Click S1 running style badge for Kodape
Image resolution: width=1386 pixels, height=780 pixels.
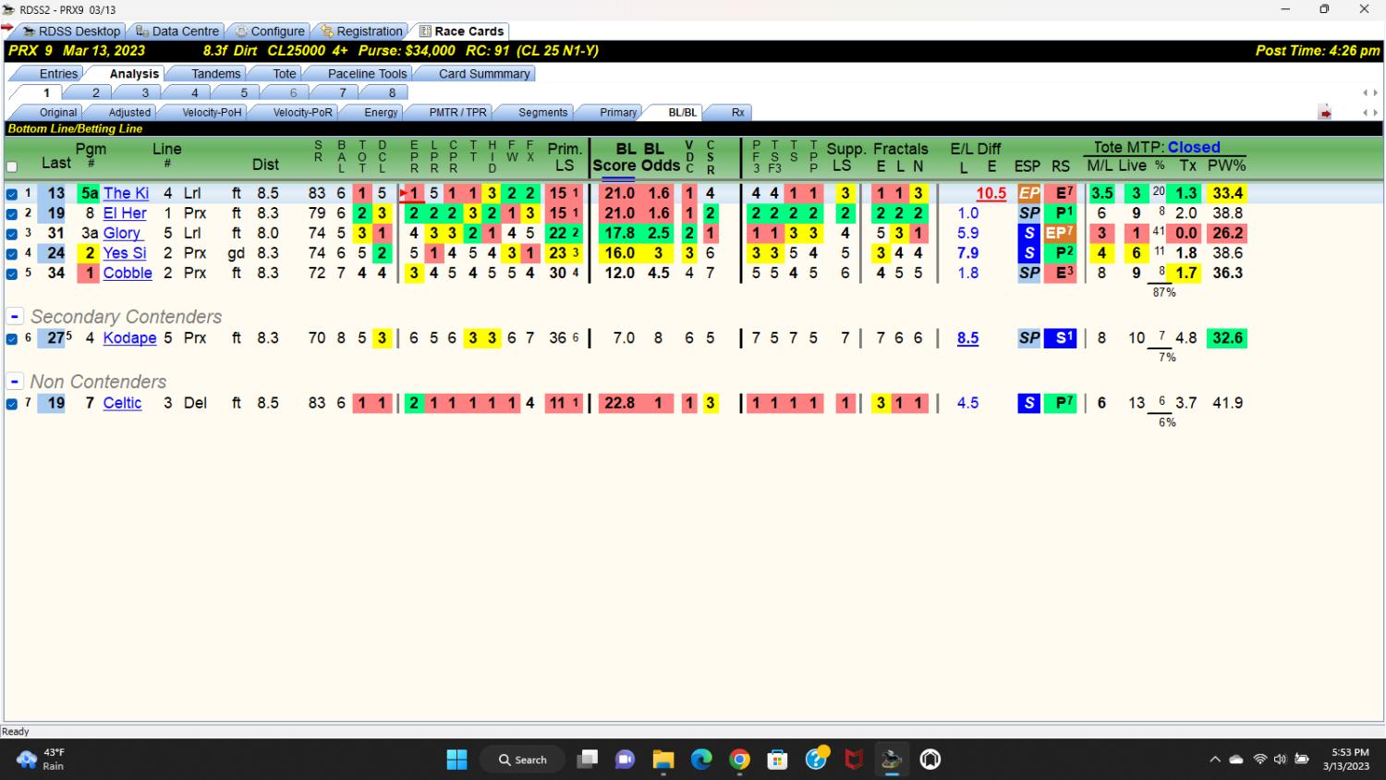coord(1061,338)
